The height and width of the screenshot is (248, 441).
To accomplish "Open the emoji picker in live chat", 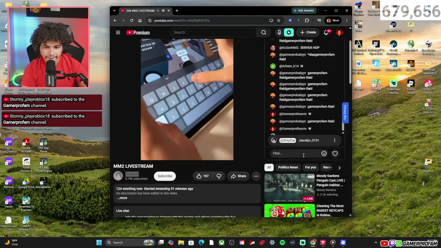I will [x=324, y=154].
